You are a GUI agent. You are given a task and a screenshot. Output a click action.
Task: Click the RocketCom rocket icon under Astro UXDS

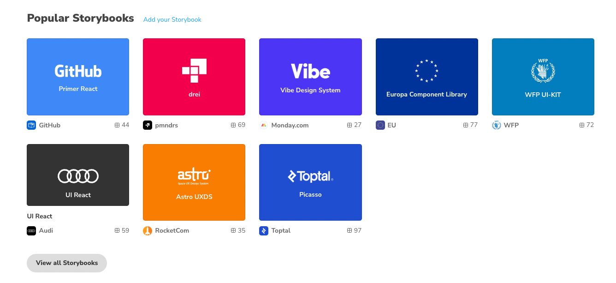point(148,230)
